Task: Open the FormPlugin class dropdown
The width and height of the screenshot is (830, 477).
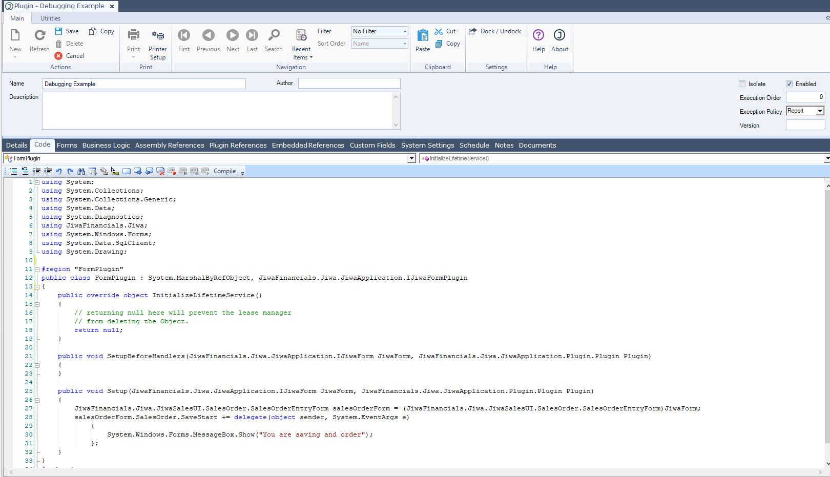Action: (x=411, y=158)
